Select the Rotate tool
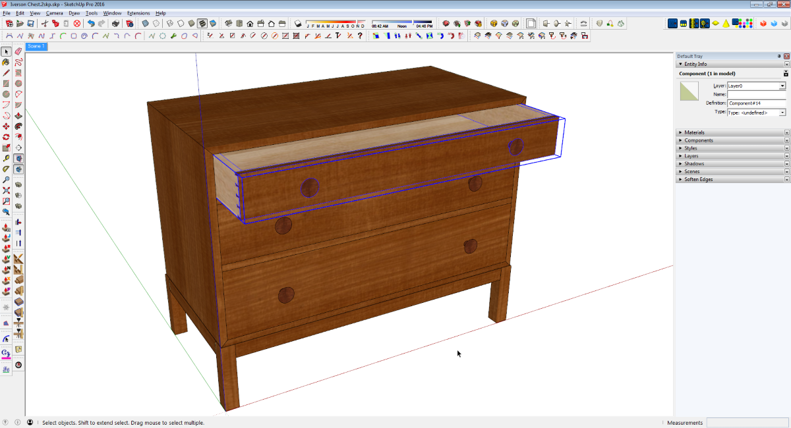Viewport: 791px width, 428px height. pos(6,137)
